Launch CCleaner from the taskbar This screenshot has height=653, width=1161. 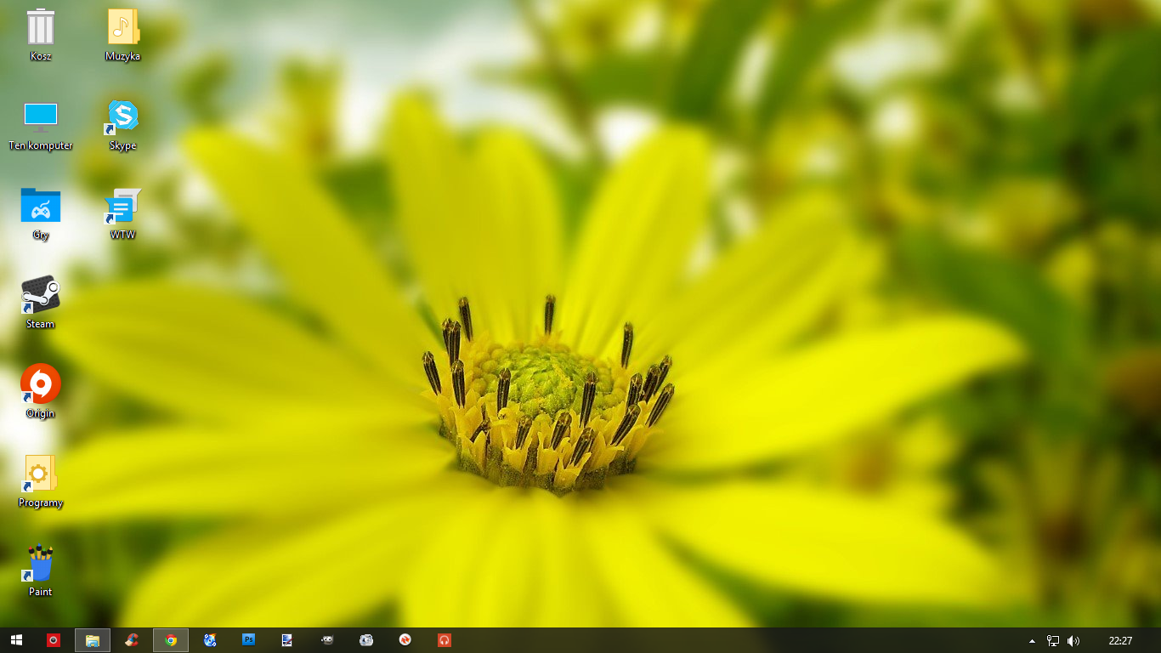132,640
